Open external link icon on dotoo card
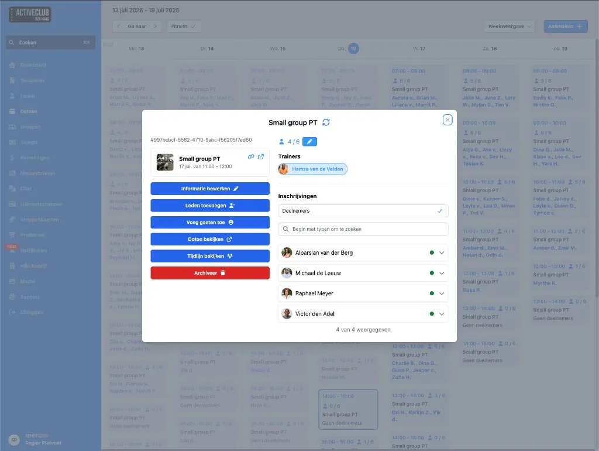Image resolution: width=599 pixels, height=451 pixels. tap(261, 157)
